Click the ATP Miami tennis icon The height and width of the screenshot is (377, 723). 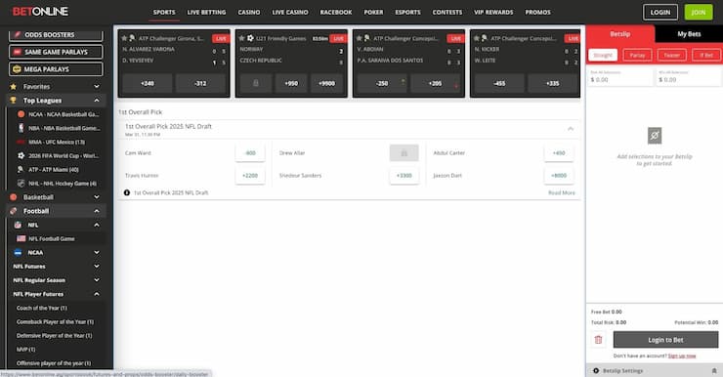click(x=21, y=170)
